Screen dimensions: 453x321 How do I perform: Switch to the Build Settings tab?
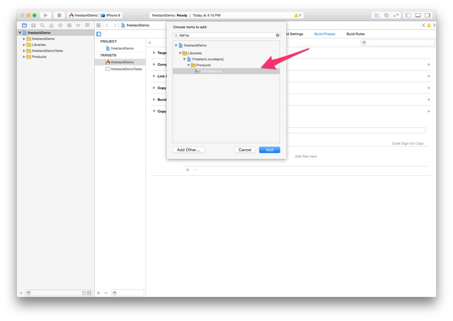295,34
